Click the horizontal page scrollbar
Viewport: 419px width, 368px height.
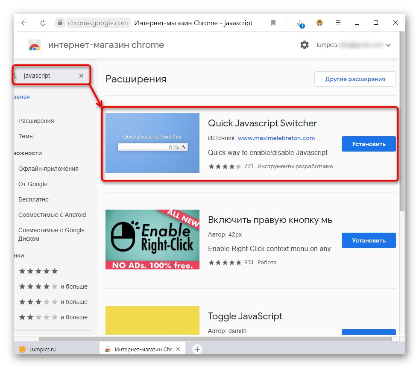215,339
